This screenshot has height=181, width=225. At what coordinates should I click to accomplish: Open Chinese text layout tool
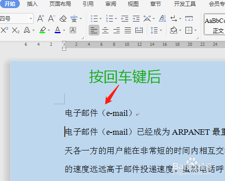click(x=147, y=18)
